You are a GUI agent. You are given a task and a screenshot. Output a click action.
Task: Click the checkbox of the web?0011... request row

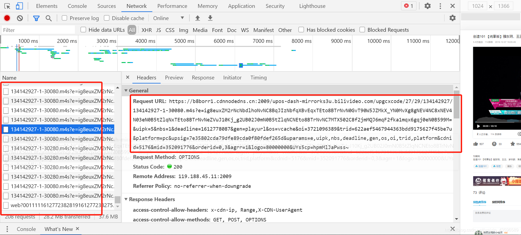click(6, 205)
